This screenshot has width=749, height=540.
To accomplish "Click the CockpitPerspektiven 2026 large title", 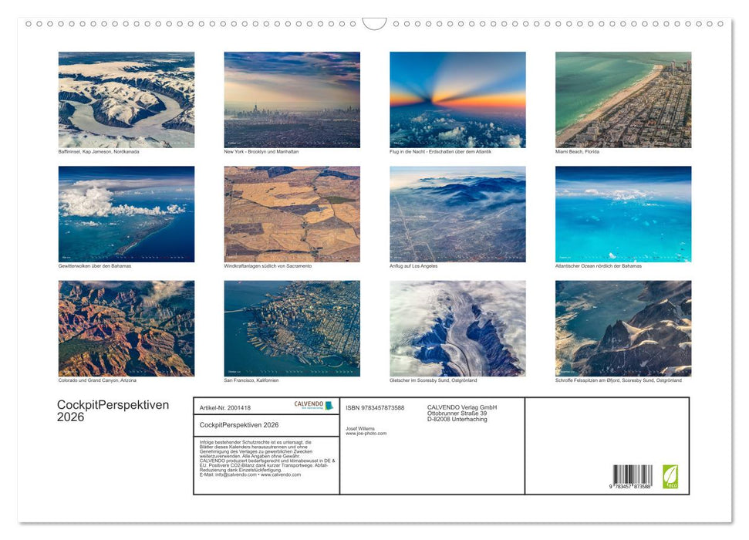I will pyautogui.click(x=113, y=411).
